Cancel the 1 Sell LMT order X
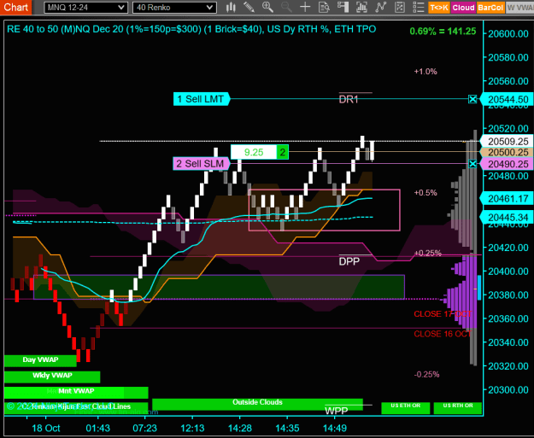Image resolution: width=534 pixels, height=438 pixels. point(472,99)
